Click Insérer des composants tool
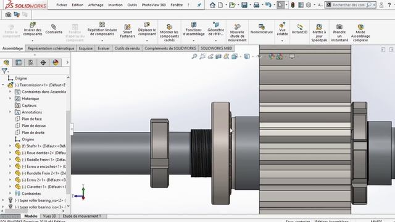Screen dimensions: 395x222 [x=33, y=29]
